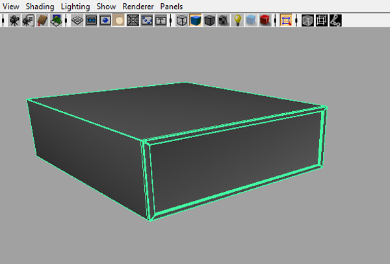
Task: Toggle the X-Ray cube icon
Action: coord(307,20)
